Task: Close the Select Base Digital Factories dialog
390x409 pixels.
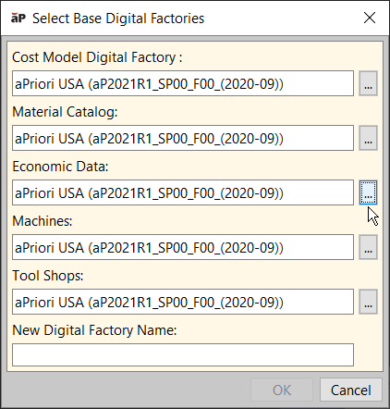Action: [x=370, y=18]
